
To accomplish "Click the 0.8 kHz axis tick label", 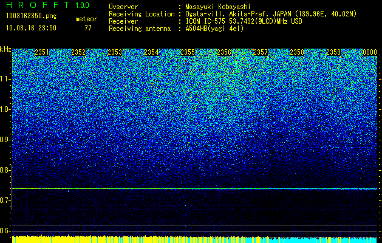I will point(5,170).
